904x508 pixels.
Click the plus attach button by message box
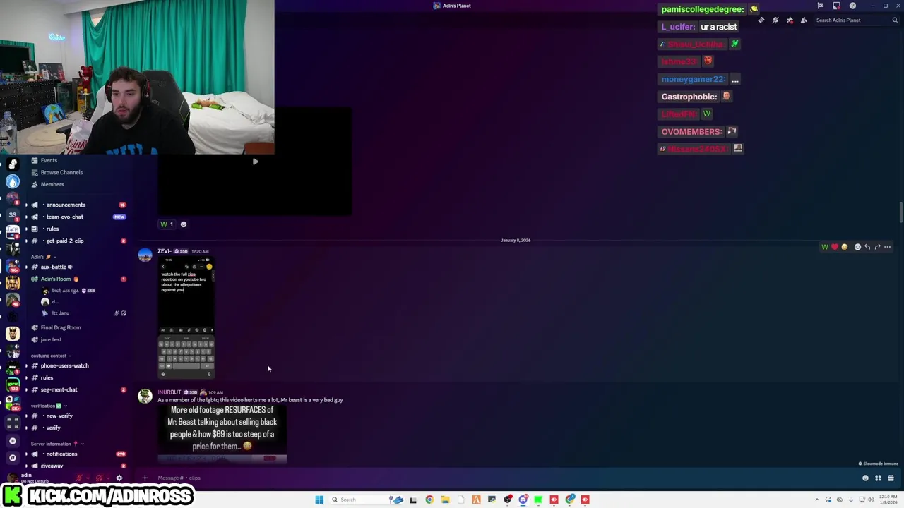[x=145, y=478]
